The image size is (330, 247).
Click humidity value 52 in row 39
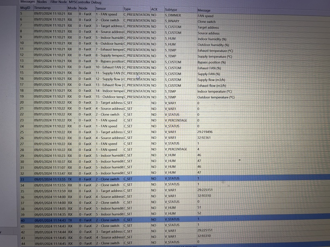point(199,213)
